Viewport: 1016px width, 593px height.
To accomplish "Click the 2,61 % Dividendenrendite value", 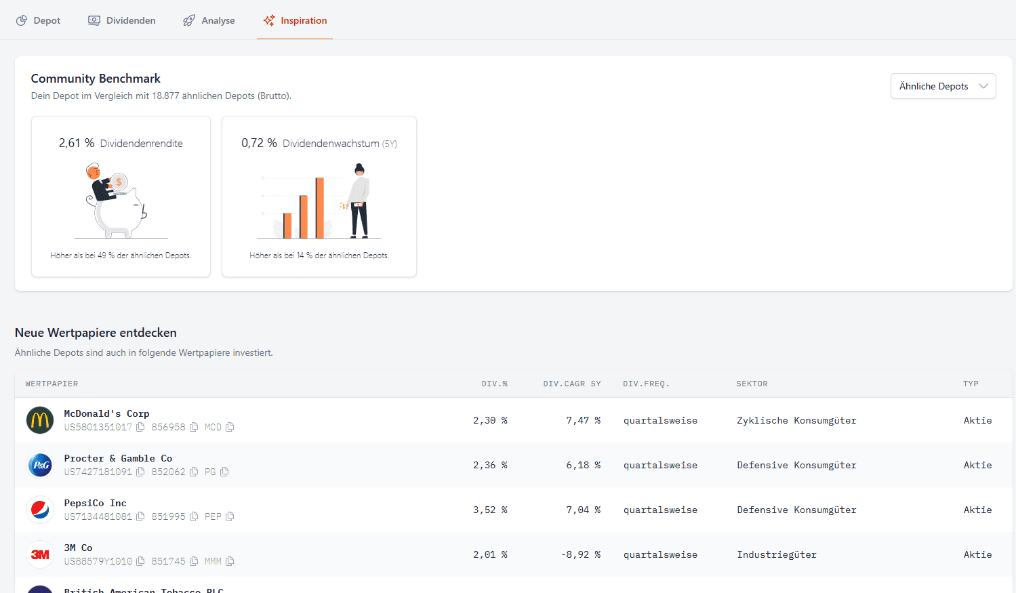I will [x=77, y=143].
